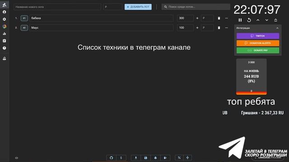Screen dimensions: 289x162
Task: Click the stamp icon at sidebar bottom
Action: (4, 58)
